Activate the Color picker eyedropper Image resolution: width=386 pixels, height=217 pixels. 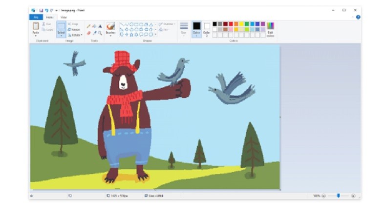(x=94, y=33)
